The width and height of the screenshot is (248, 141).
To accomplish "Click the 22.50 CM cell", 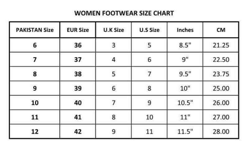I will coord(221,60).
